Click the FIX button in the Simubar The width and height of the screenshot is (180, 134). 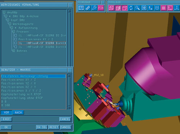coord(101,8)
